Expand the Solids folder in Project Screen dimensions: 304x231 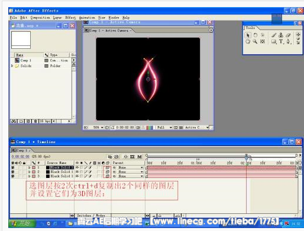(x=12, y=66)
